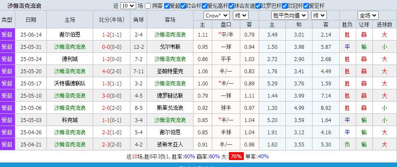Image resolution: width=397 pixels, height=167 pixels.
Task: Click the 日期 column header
Action: pos(31,20)
